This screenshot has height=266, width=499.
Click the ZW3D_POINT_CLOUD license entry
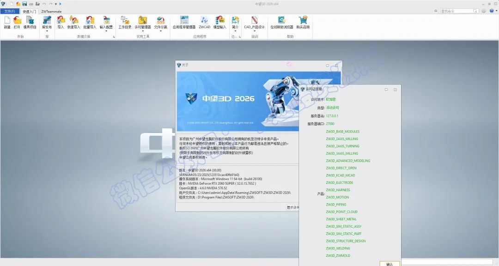342,212
